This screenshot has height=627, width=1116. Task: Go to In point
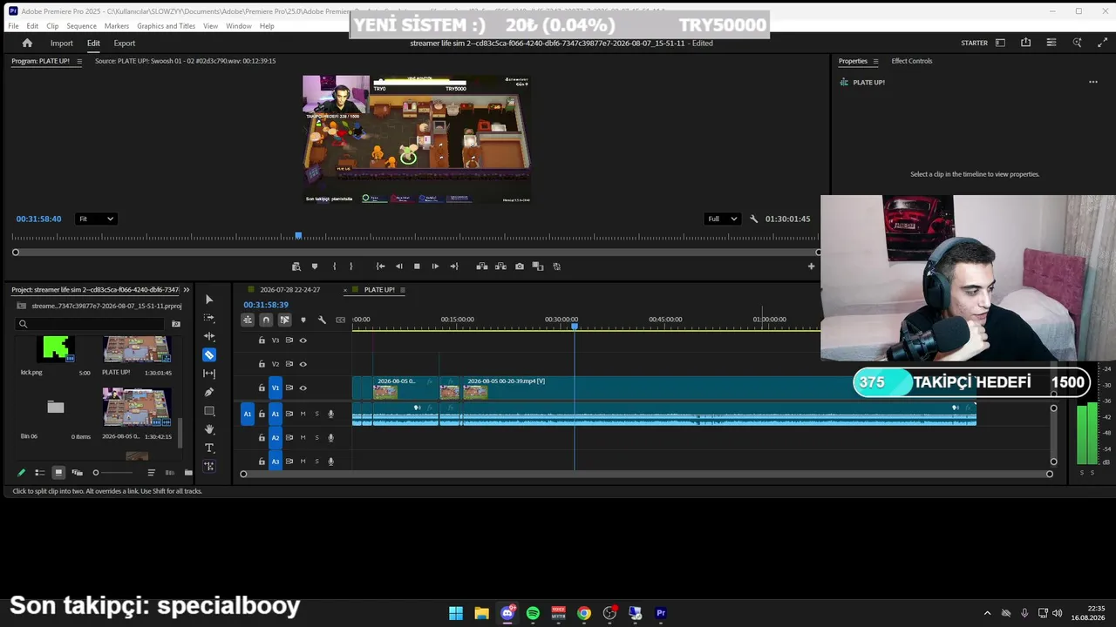coord(380,266)
